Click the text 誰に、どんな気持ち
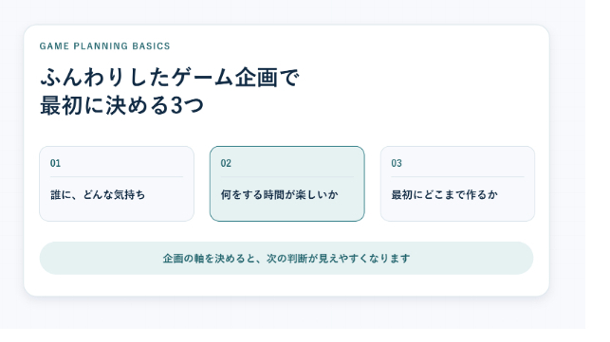Viewport: 610px width, 342px height. click(x=98, y=195)
